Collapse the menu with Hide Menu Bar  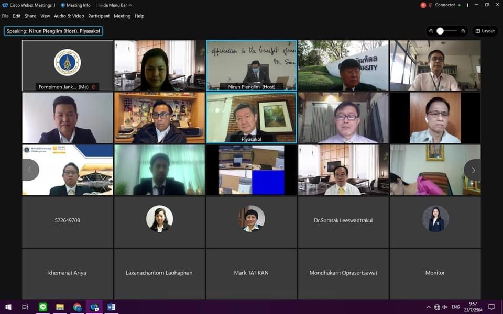pyautogui.click(x=115, y=5)
